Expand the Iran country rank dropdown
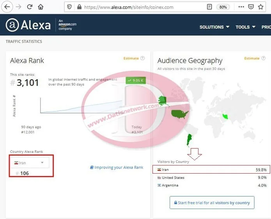 [x=30, y=163]
